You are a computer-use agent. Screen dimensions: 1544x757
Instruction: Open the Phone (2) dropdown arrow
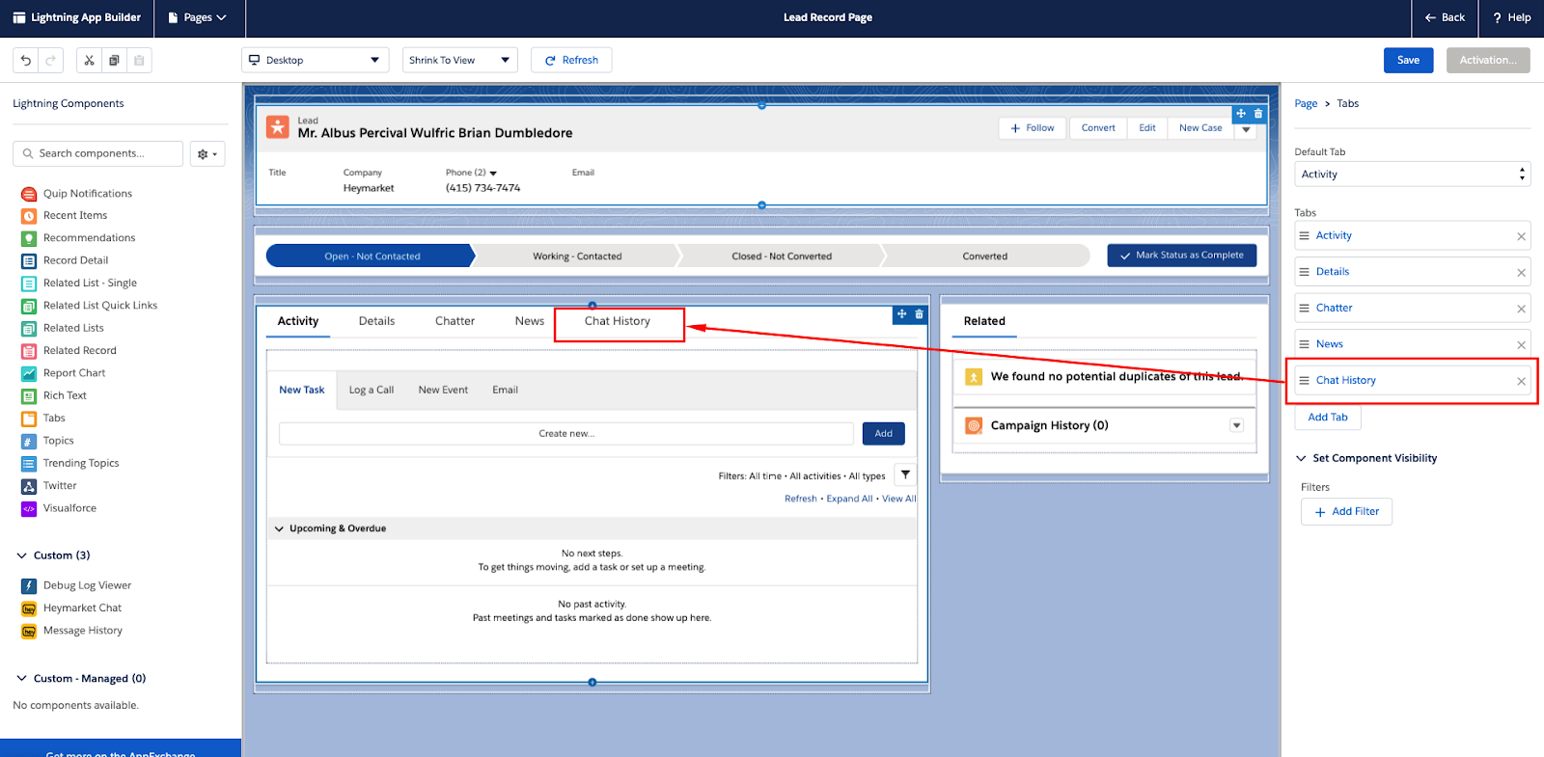(x=493, y=174)
